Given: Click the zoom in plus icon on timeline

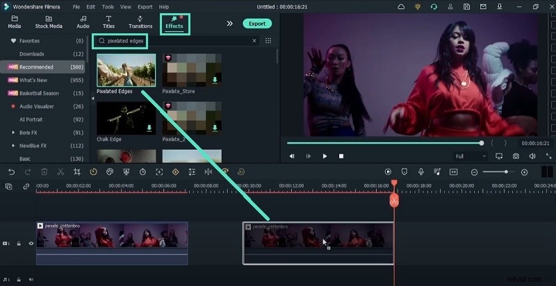Looking at the screenshot, I should (x=524, y=171).
